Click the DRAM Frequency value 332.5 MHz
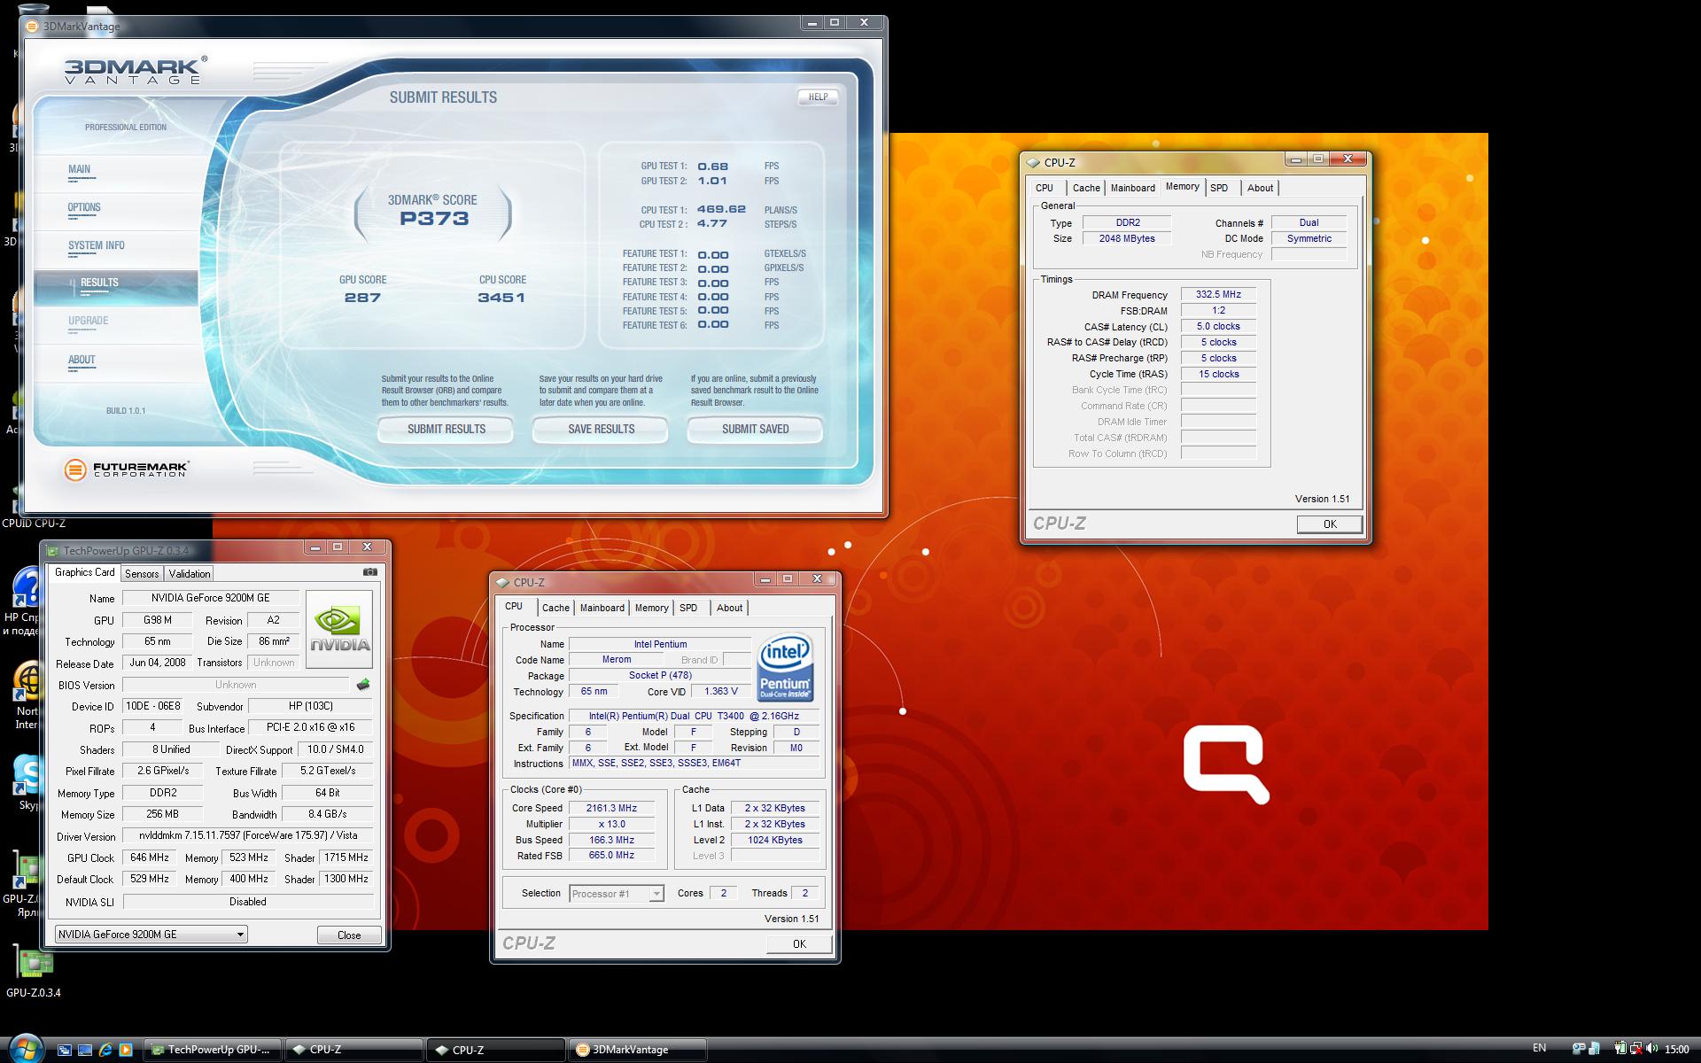 pos(1218,294)
